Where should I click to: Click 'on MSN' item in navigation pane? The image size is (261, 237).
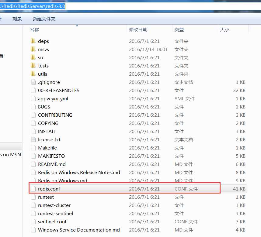click(x=10, y=155)
